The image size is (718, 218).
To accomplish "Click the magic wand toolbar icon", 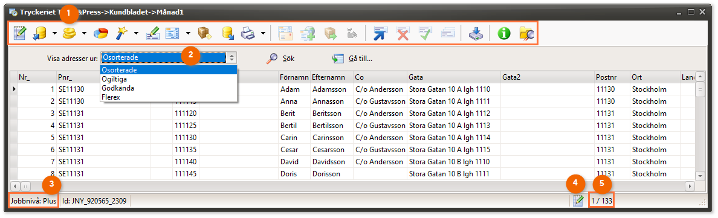I will [x=122, y=33].
